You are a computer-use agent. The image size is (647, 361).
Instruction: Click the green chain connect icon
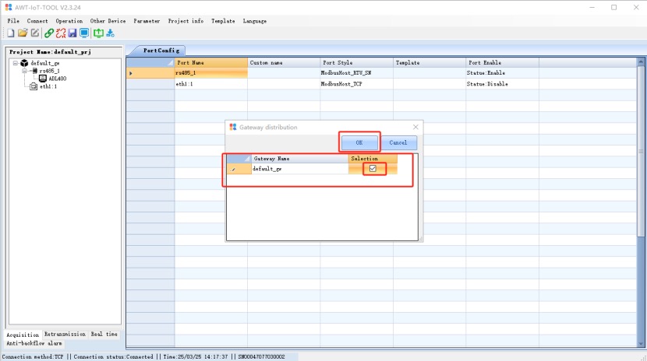pos(49,33)
